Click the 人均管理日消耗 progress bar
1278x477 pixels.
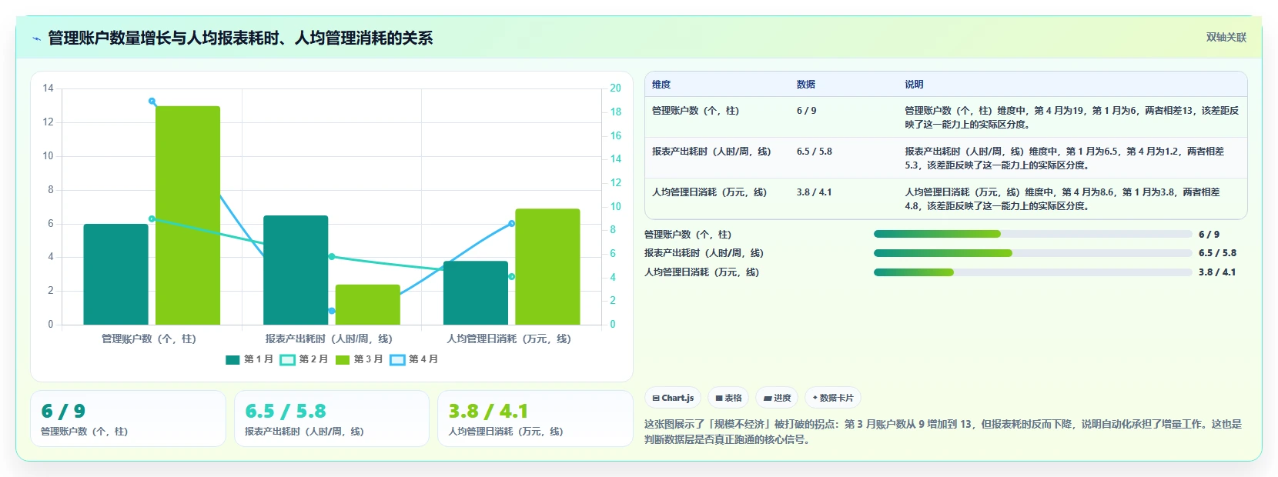[x=1032, y=272]
